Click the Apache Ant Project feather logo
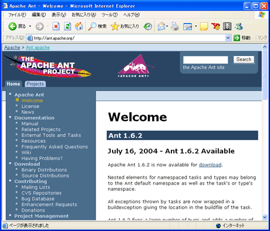This screenshot has height=231, width=270. click(x=47, y=66)
